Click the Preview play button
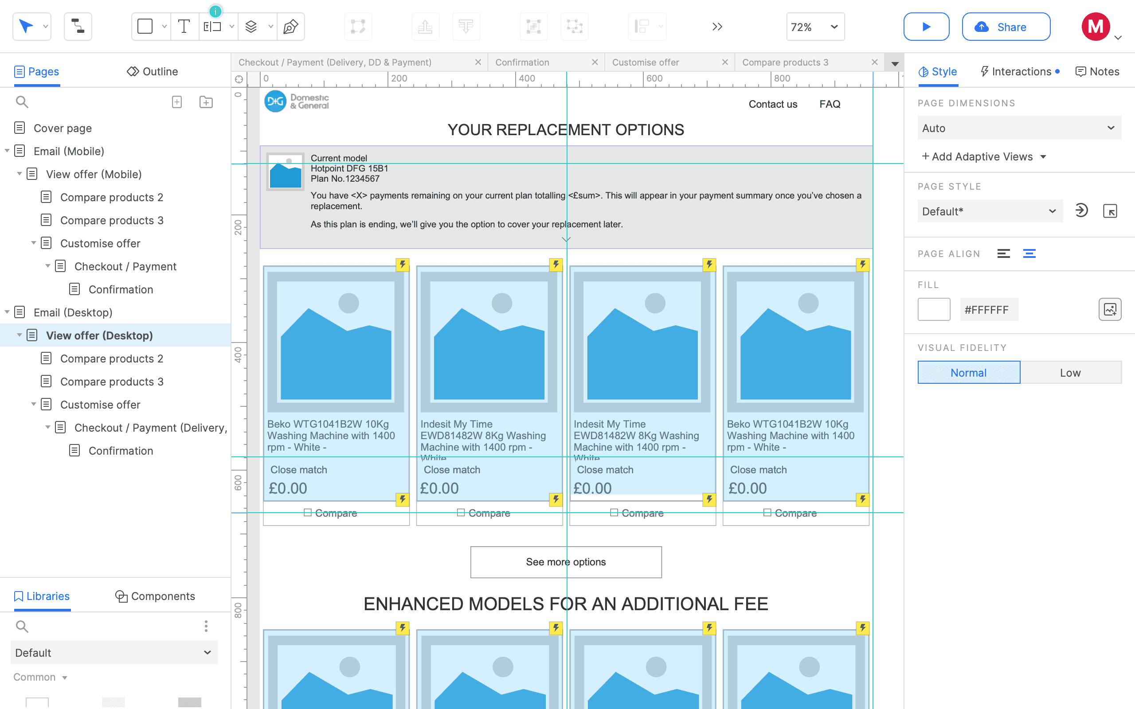Image resolution: width=1135 pixels, height=709 pixels. pos(926,27)
